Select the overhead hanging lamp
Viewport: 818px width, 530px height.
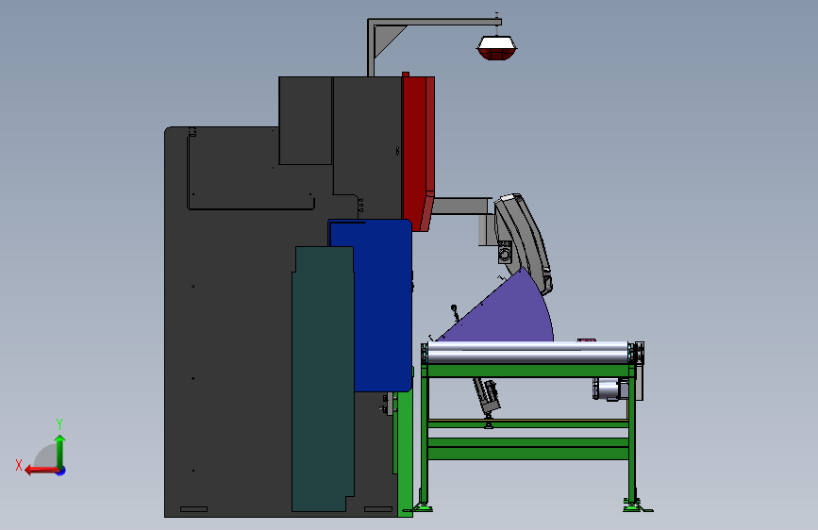496,47
